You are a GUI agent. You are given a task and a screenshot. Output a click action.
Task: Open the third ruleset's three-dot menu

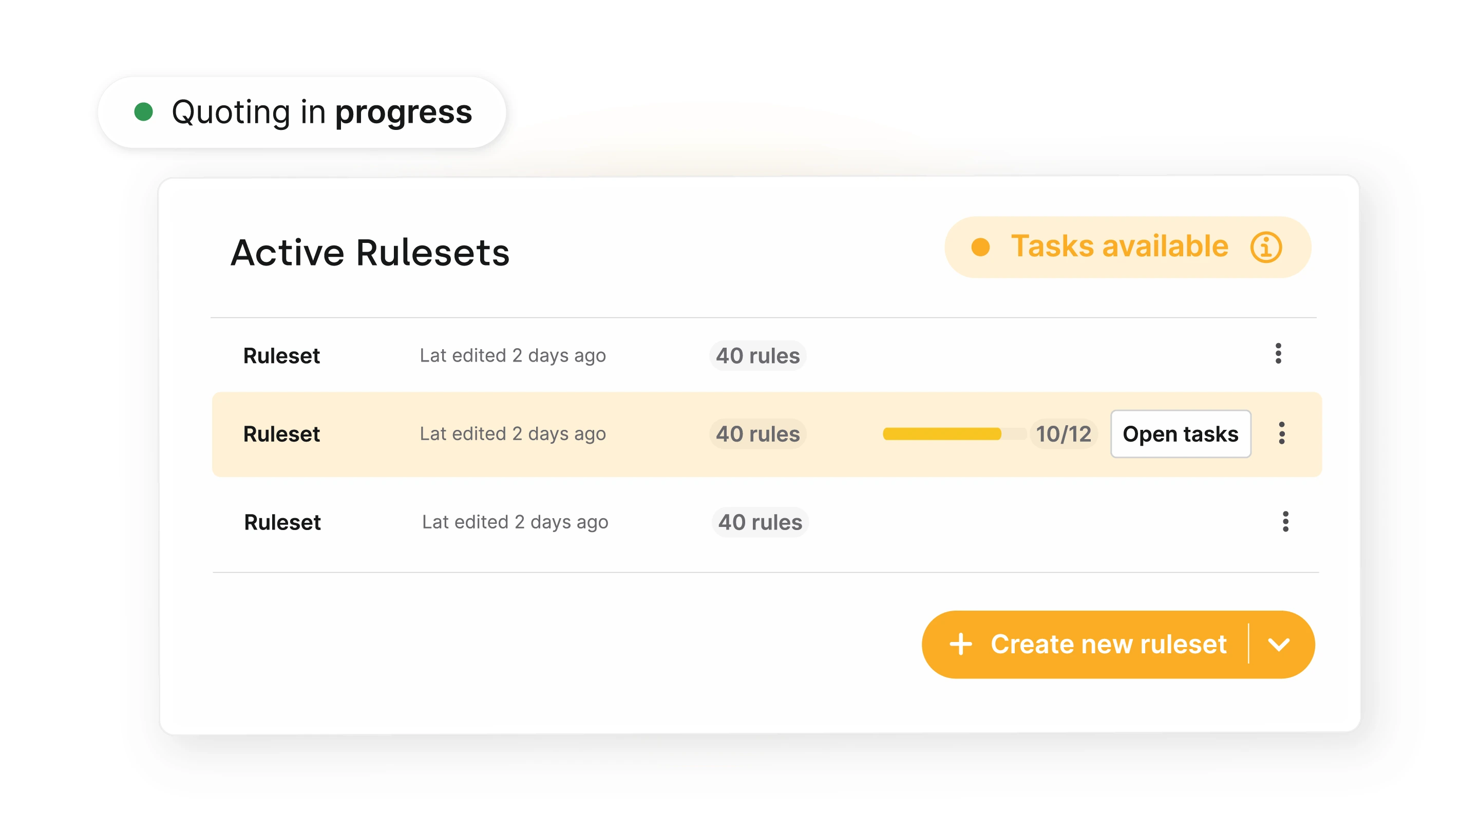click(1285, 521)
